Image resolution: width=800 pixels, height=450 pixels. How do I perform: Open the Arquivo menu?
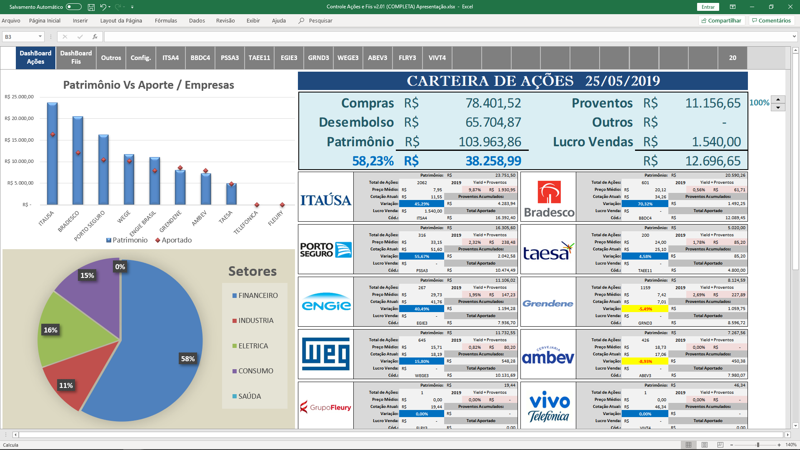pos(11,20)
